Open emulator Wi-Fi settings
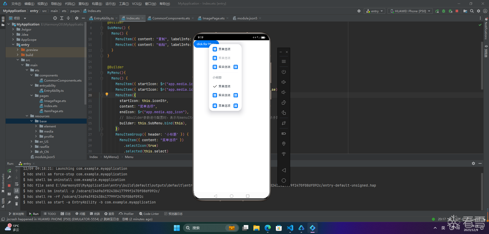 tap(284, 154)
